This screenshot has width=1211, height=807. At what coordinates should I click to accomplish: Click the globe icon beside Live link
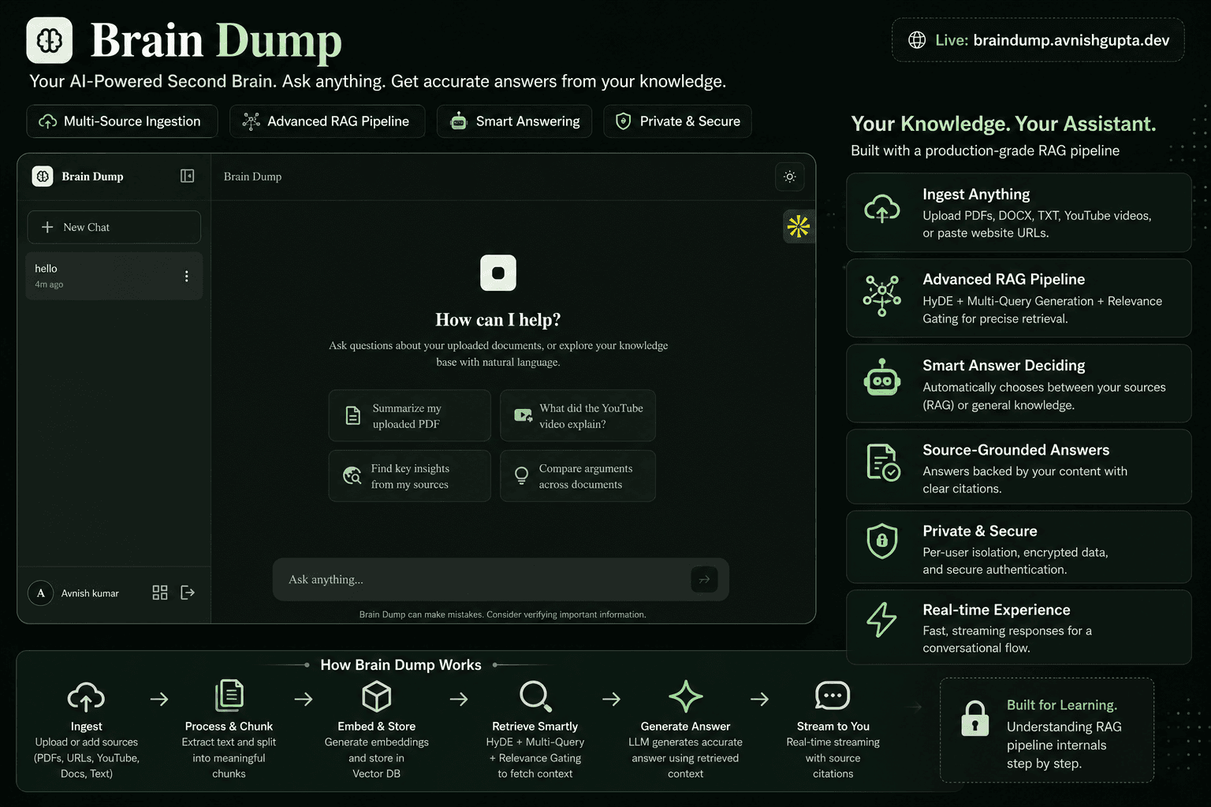point(917,40)
